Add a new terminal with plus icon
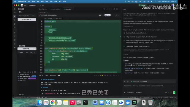 coord(95,75)
